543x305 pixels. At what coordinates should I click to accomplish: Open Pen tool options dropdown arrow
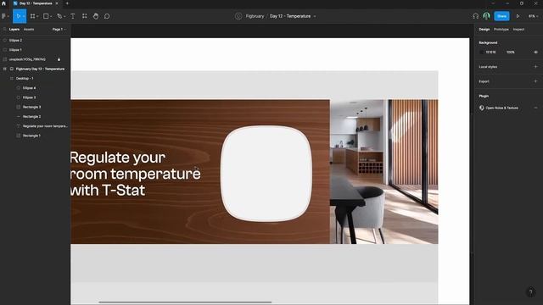[x=64, y=17]
